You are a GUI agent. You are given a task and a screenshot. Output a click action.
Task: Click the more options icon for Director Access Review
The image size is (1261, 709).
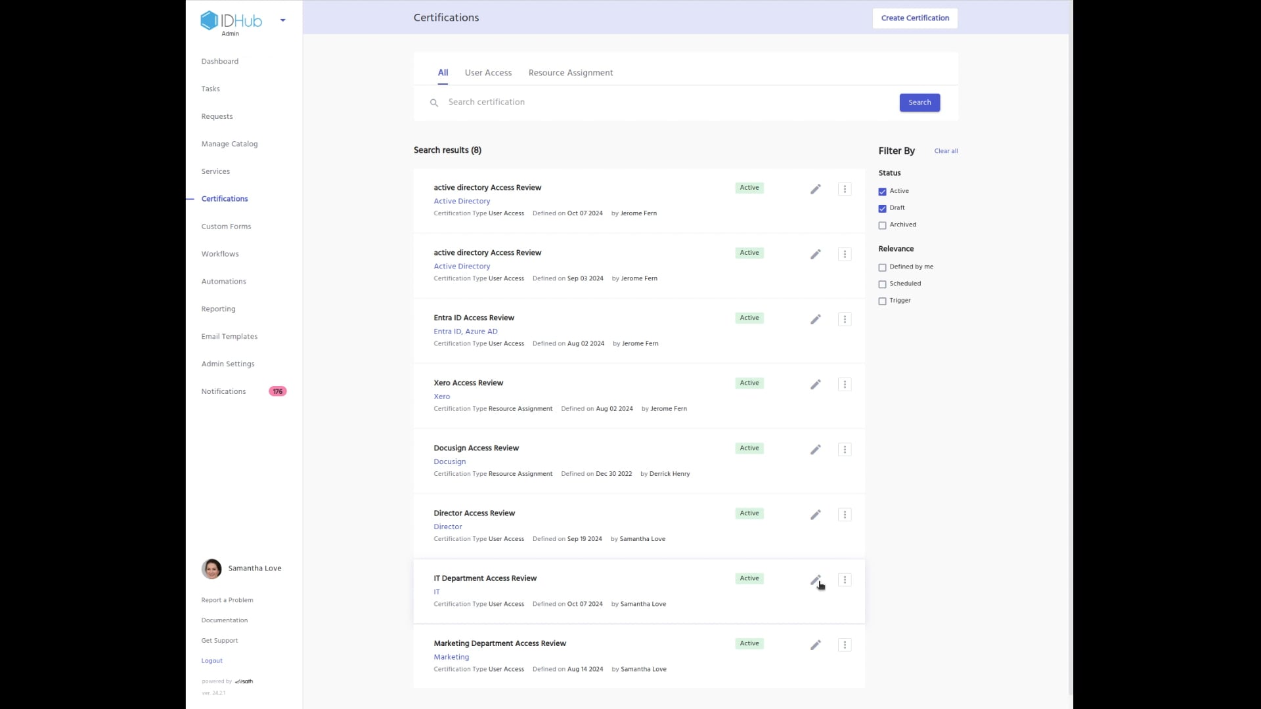point(845,513)
